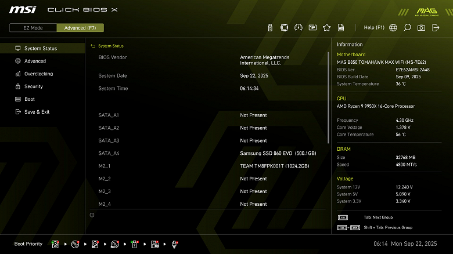Open Favorites with the star icon

(x=326, y=28)
